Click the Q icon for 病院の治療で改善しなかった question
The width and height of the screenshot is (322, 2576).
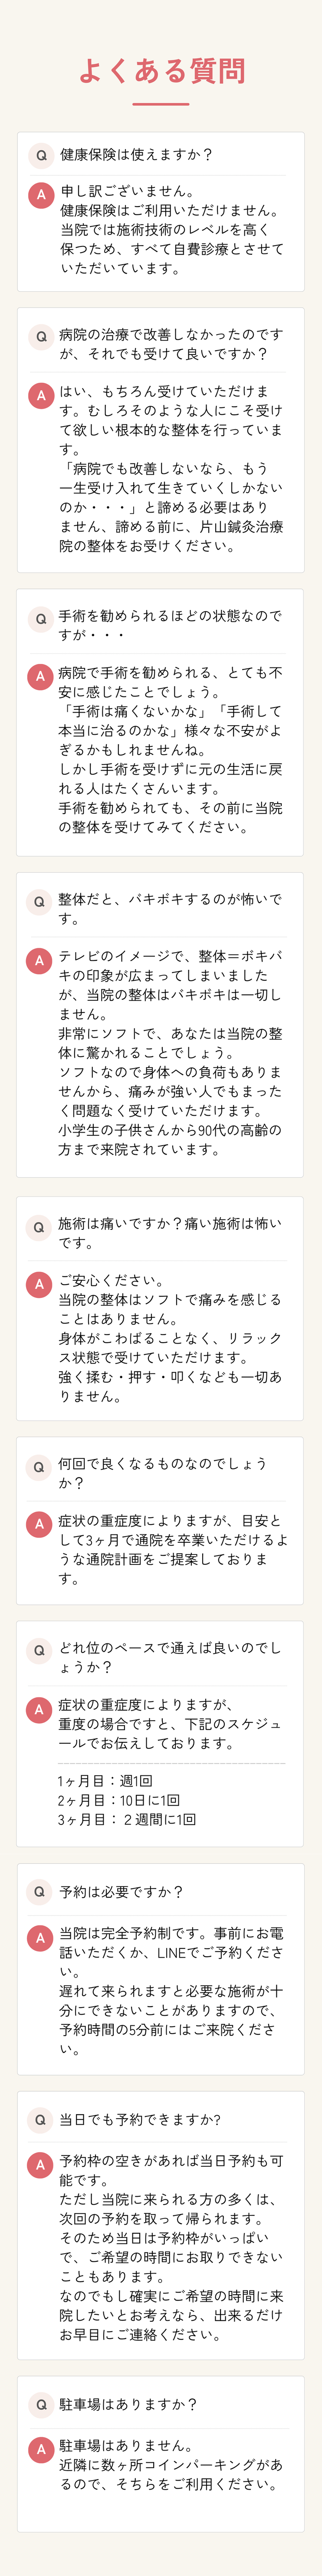[x=41, y=336]
